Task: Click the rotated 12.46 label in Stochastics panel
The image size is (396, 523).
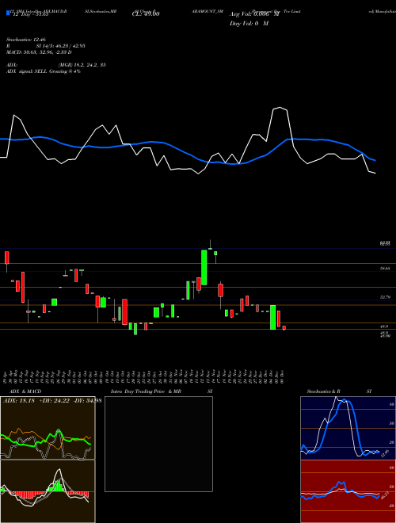Action: click(385, 452)
